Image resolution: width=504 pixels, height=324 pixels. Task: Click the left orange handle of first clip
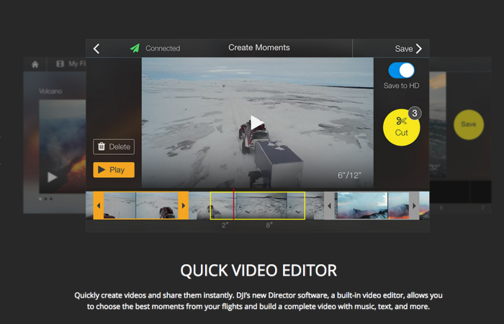(99, 205)
